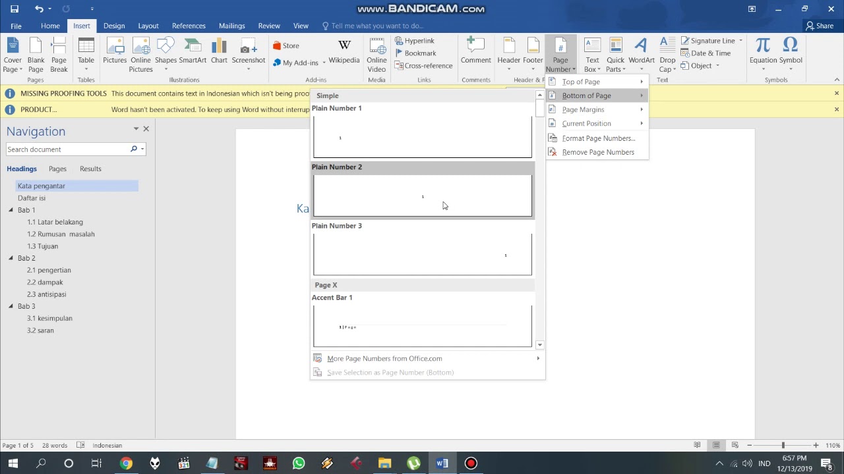The image size is (844, 474).
Task: Go to the Daftar isi heading
Action: pos(32,198)
